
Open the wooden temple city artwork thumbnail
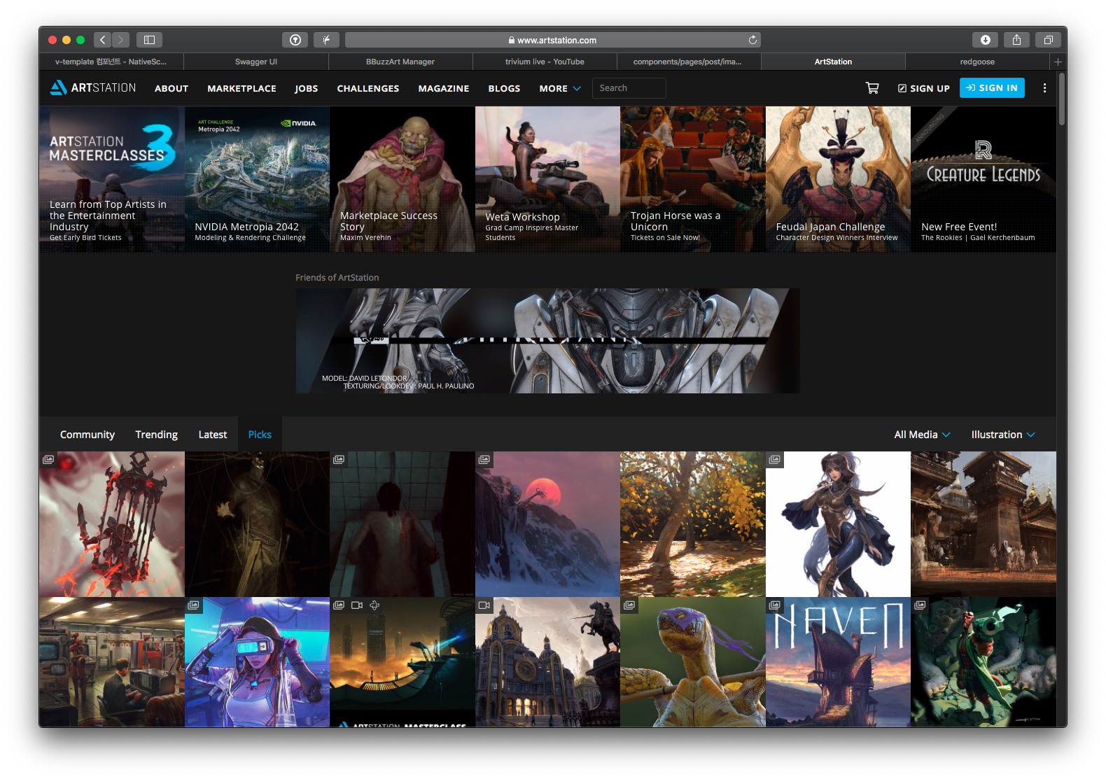point(983,524)
